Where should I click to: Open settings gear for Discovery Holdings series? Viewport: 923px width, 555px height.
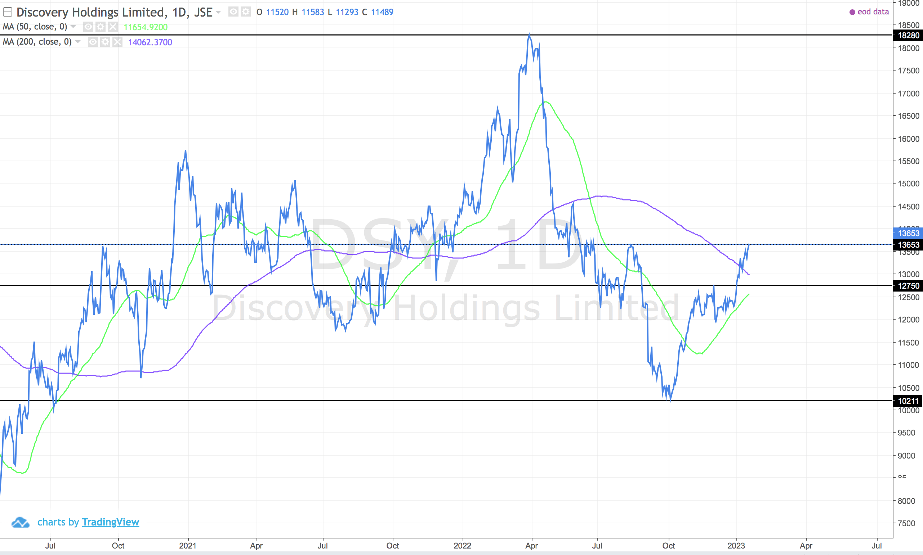point(246,12)
